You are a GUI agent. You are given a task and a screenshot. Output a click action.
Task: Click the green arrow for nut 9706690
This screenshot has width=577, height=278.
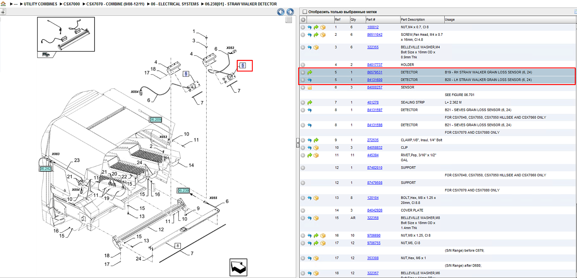316,235
